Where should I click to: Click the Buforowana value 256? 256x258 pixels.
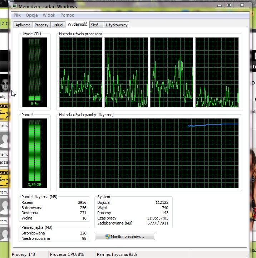(x=83, y=208)
